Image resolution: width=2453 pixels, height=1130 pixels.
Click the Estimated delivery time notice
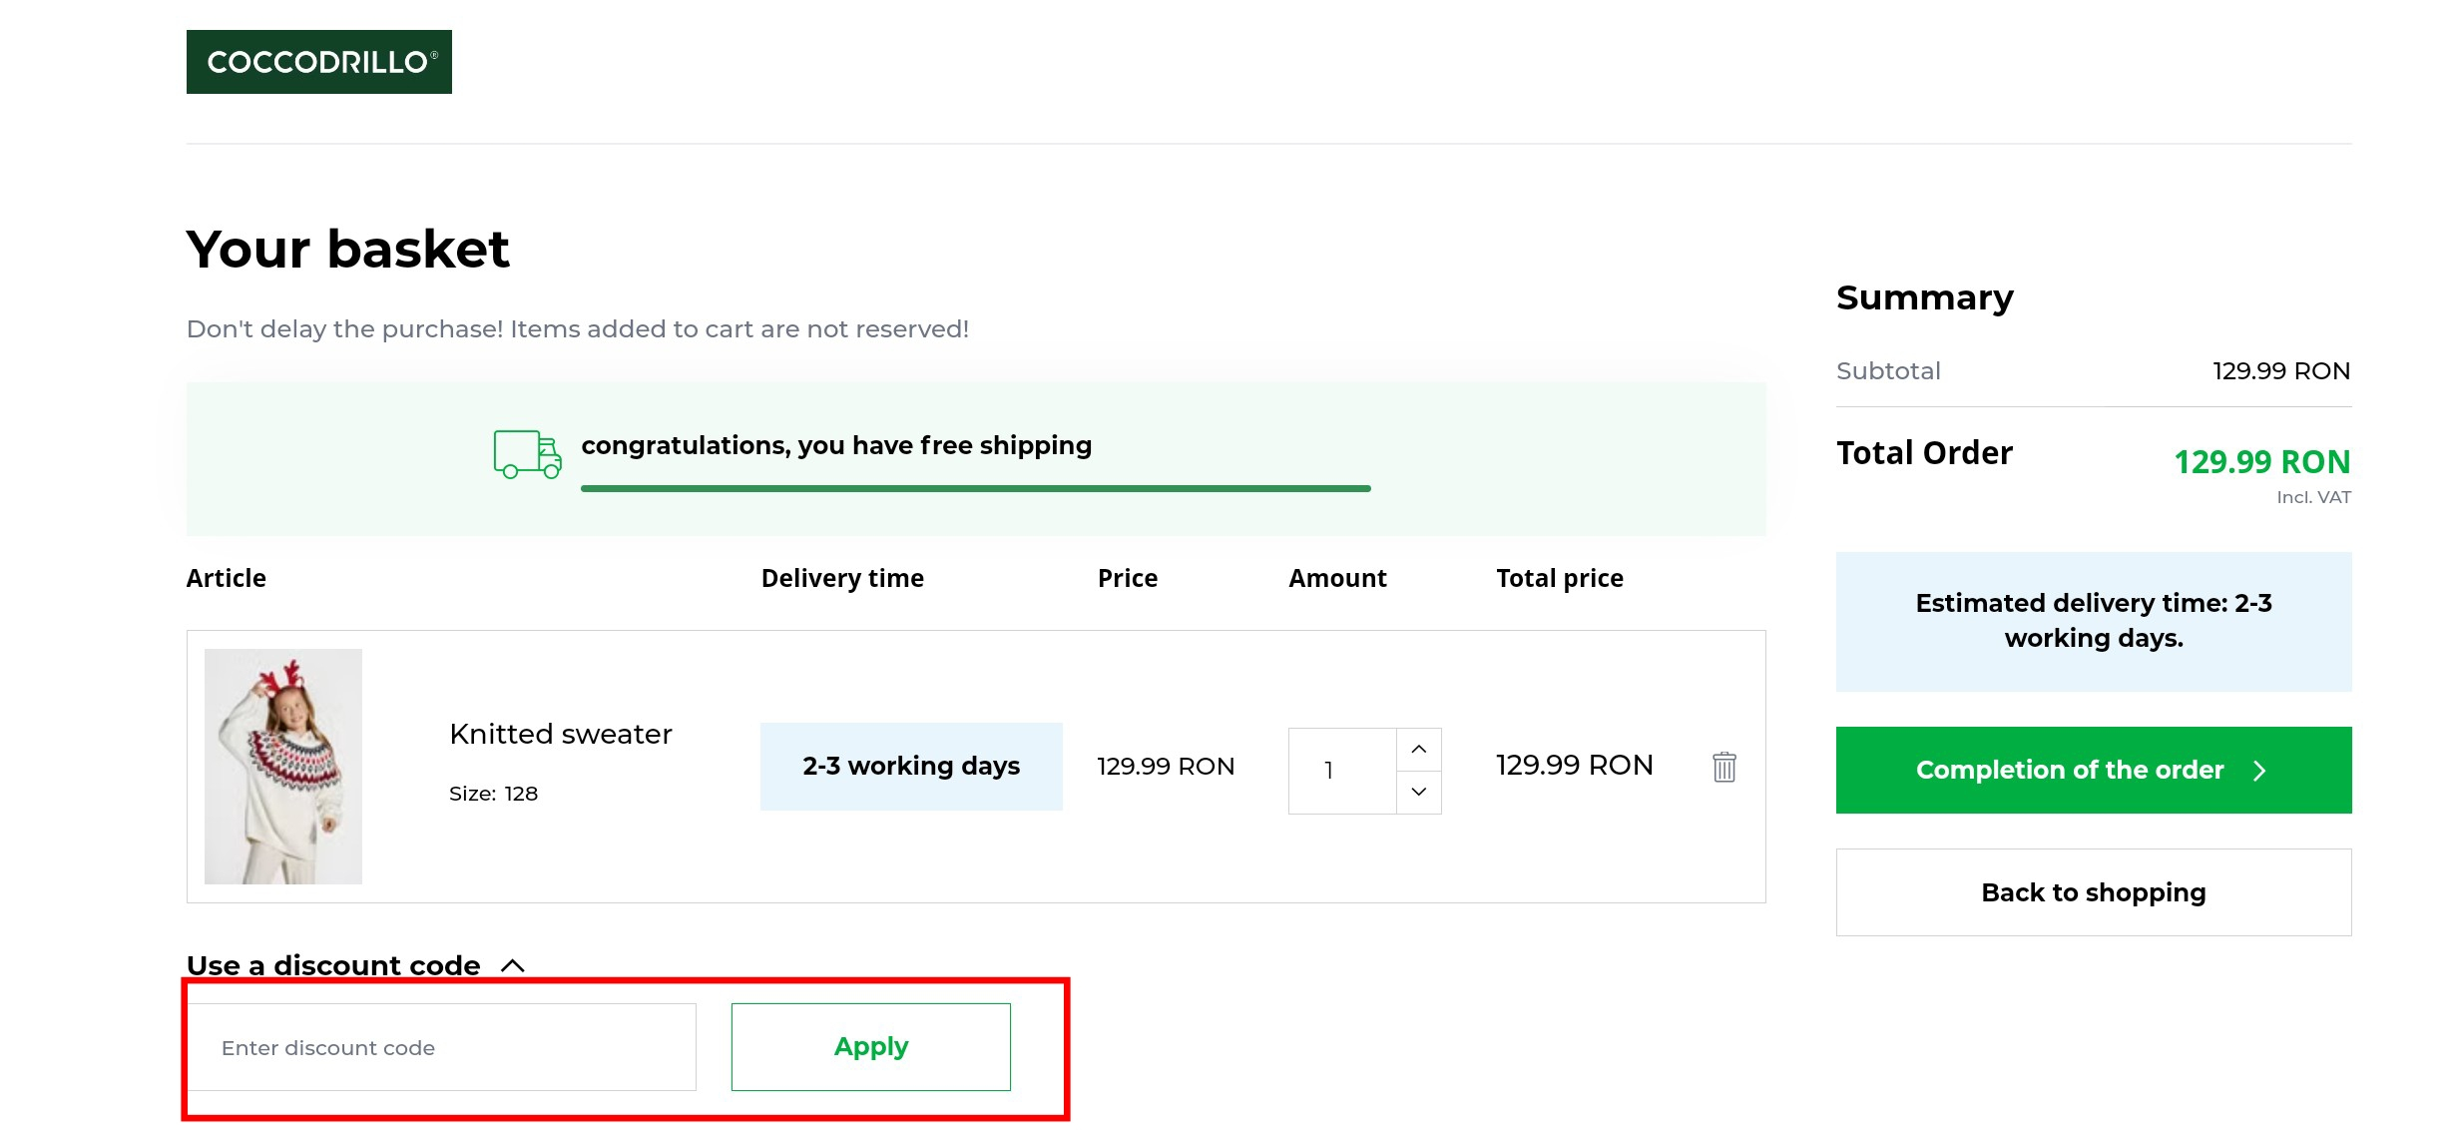point(2093,621)
